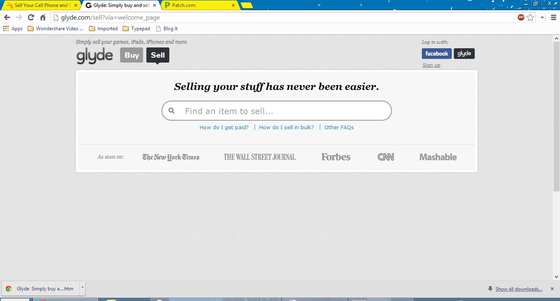The image size is (560, 301).
Task: Reload the current page
Action: [x=31, y=17]
